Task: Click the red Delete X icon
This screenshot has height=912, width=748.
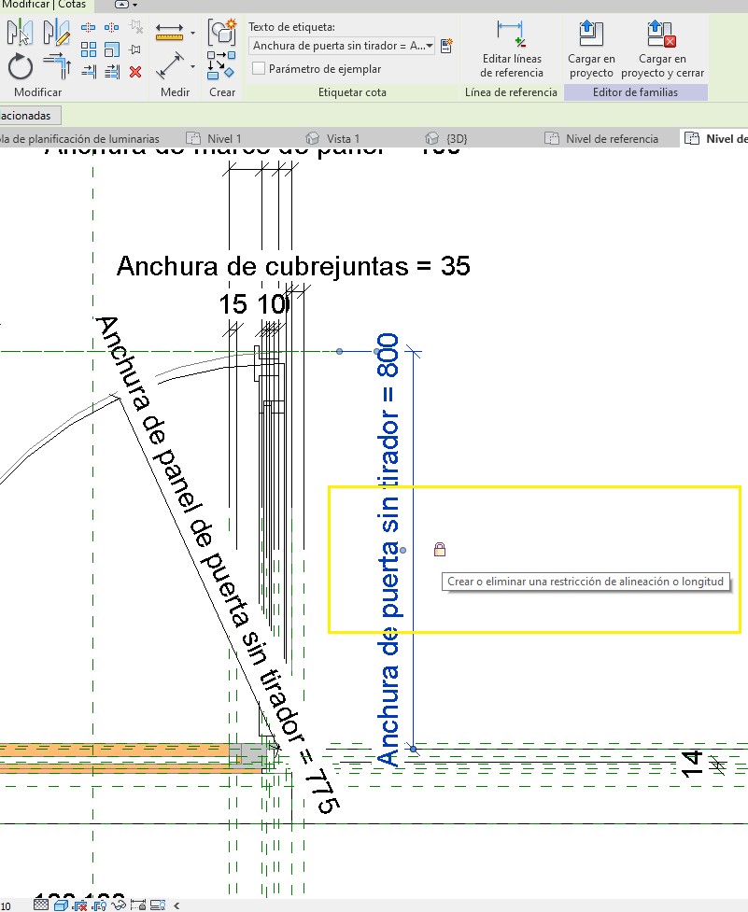Action: [135, 71]
